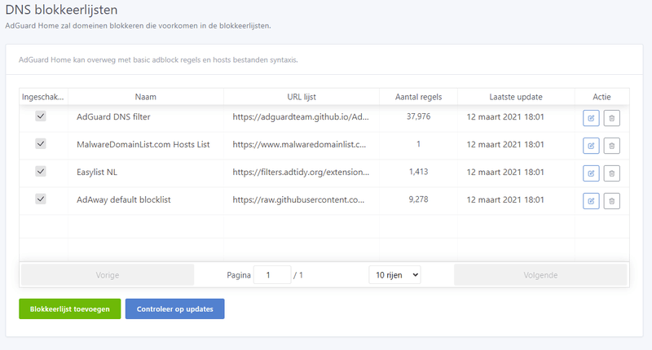Toggle the Easylist NL checkbox
Screen dimensions: 652x350
(41, 171)
